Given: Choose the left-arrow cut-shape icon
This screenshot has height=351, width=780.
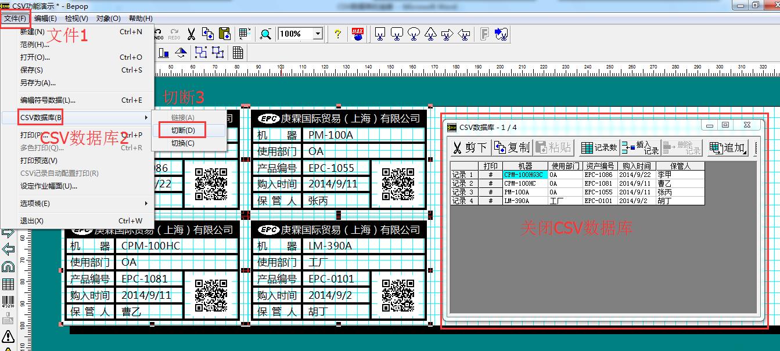Looking at the screenshot, I should coord(464,34).
